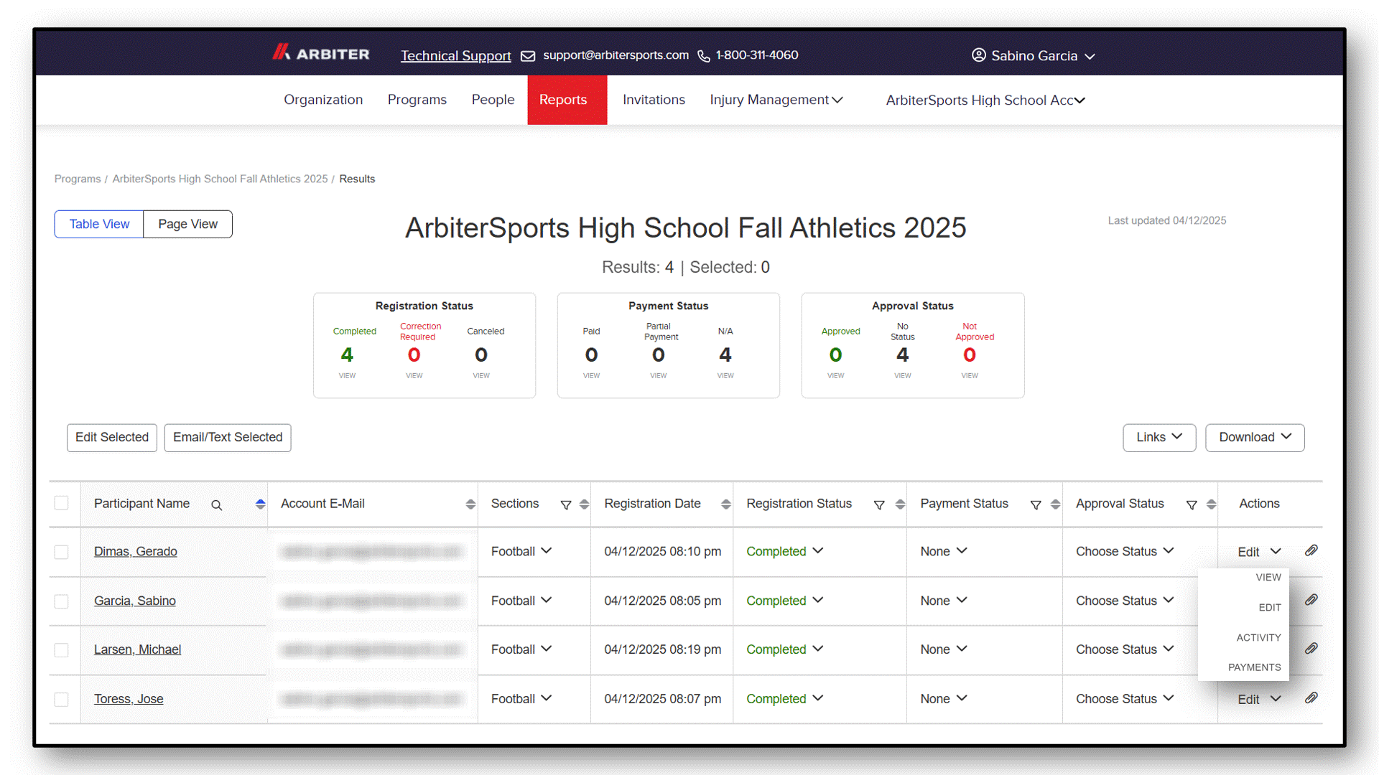Image resolution: width=1379 pixels, height=775 pixels.
Task: Click the Email/Text Selected button
Action: click(228, 437)
